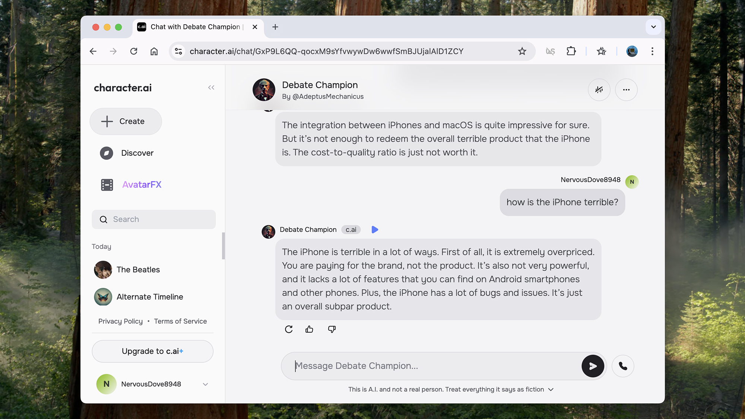The width and height of the screenshot is (745, 419).
Task: Open browser profile avatar
Action: pyautogui.click(x=632, y=51)
